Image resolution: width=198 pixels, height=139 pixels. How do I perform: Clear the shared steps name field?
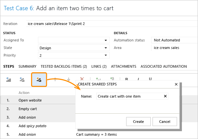pos(165,96)
